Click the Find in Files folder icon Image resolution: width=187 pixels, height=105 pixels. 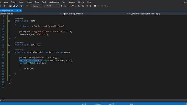72,6
